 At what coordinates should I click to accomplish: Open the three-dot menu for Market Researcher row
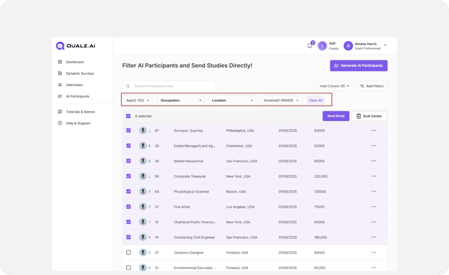click(x=374, y=161)
